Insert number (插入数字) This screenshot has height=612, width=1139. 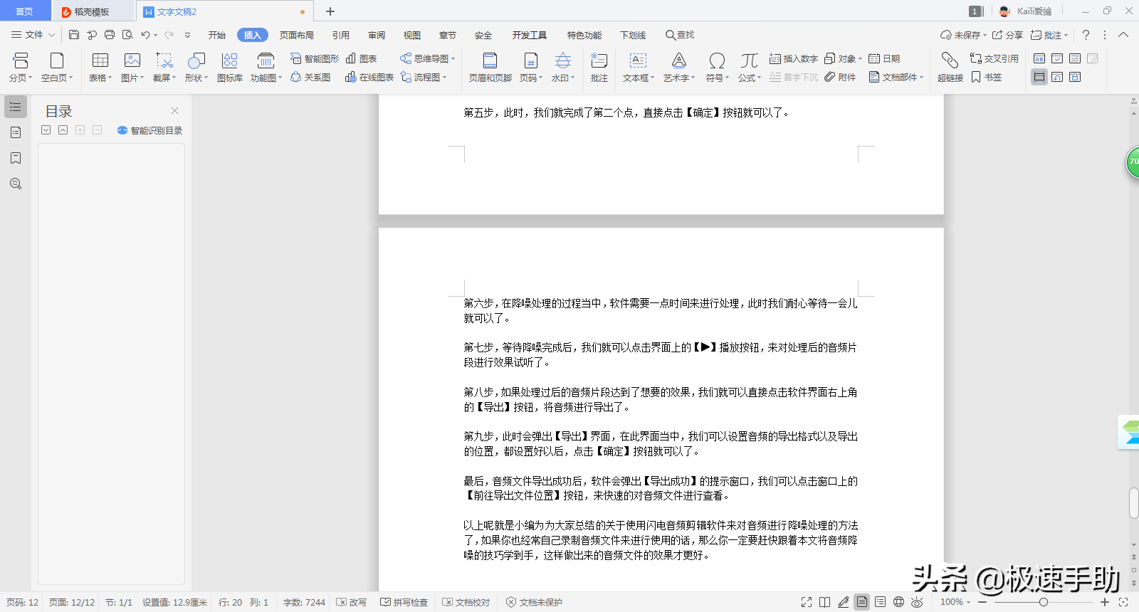794,58
